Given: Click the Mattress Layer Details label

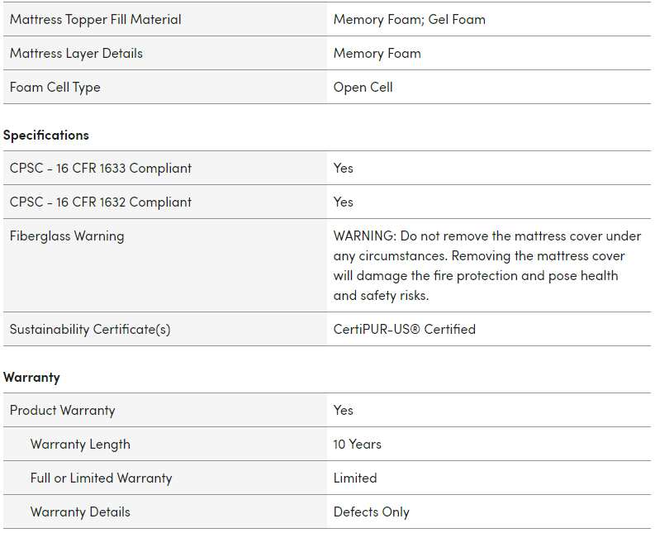Looking at the screenshot, I should 76,53.
